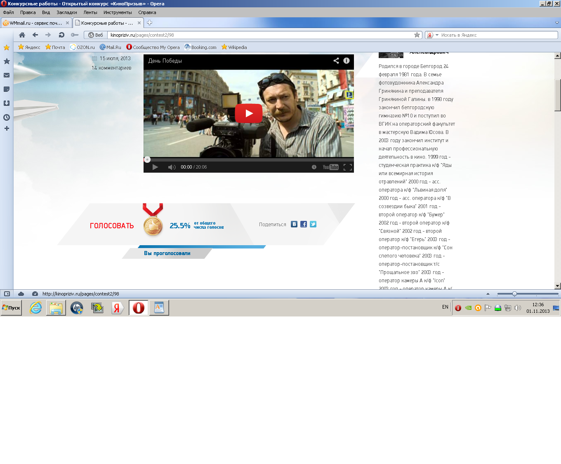
Task: Bookmark page via address bar star
Action: (417, 35)
